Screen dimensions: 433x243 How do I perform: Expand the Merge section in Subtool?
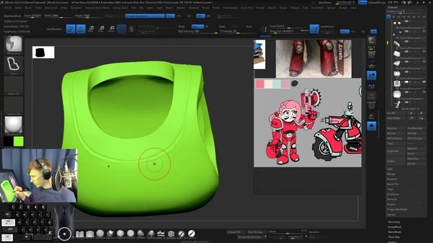[x=391, y=174]
